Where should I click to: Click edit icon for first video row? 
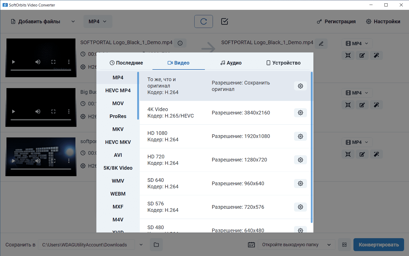point(362,55)
